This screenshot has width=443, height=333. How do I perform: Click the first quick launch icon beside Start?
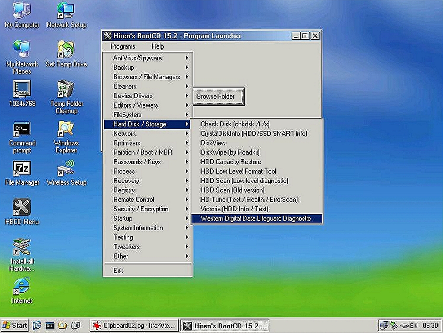pyautogui.click(x=37, y=326)
